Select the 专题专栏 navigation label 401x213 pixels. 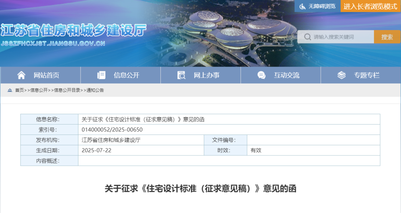pyautogui.click(x=366, y=75)
